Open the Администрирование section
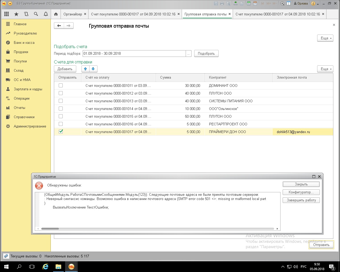This screenshot has width=340, height=272. (30, 126)
